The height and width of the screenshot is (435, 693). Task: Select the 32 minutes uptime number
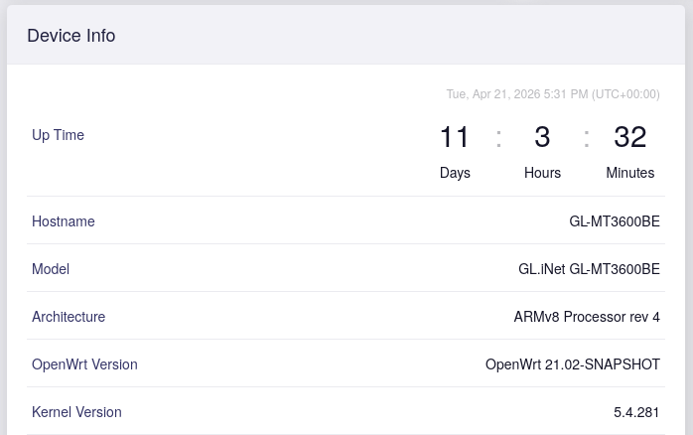629,137
